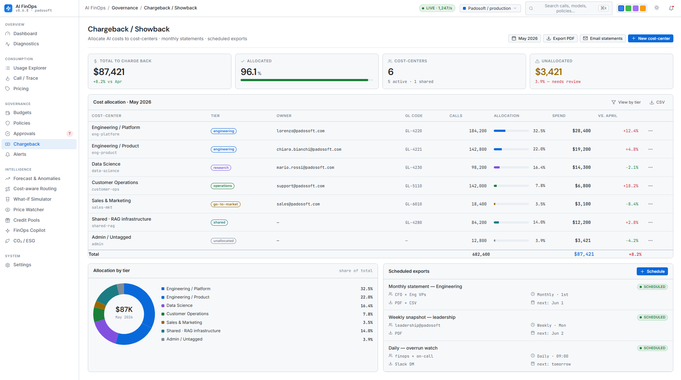Click the Alerts bell icon in sidebar
681x380 pixels.
(8, 154)
